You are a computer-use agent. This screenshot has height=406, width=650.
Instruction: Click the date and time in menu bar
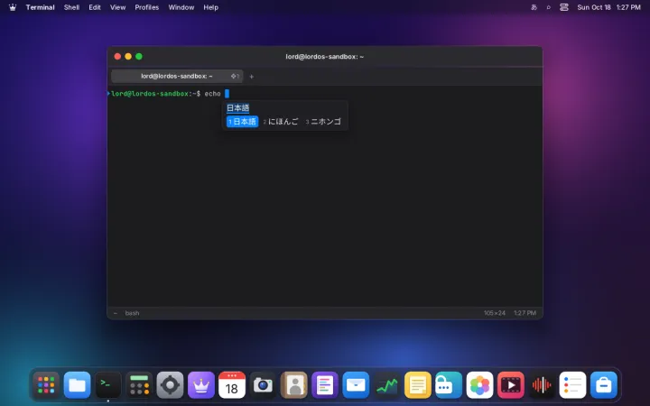(609, 7)
